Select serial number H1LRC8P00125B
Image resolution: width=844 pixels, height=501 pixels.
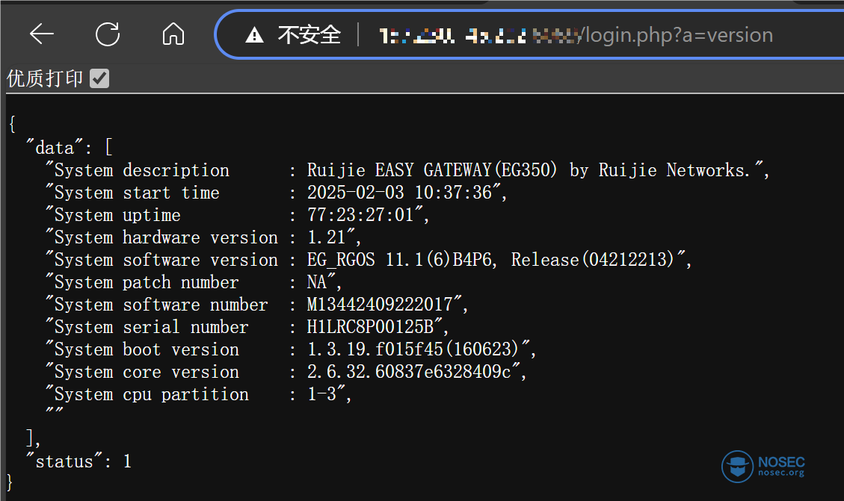click(x=370, y=327)
